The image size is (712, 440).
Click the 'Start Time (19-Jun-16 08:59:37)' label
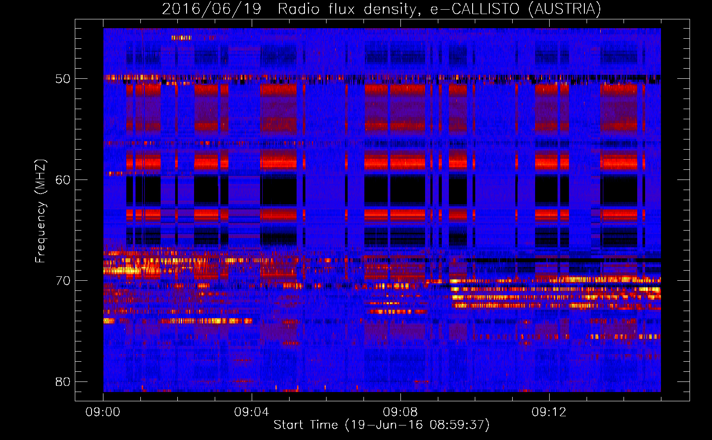(382, 425)
